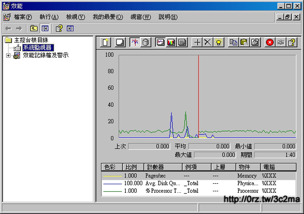304x214 pixels.
Task: Select the View Current Activity icon
Action: (135, 42)
